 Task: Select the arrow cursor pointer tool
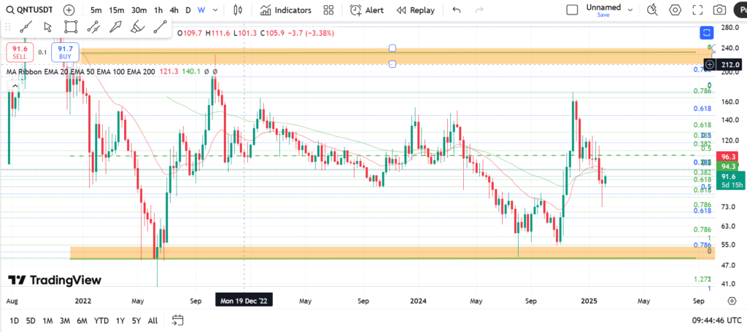click(47, 27)
